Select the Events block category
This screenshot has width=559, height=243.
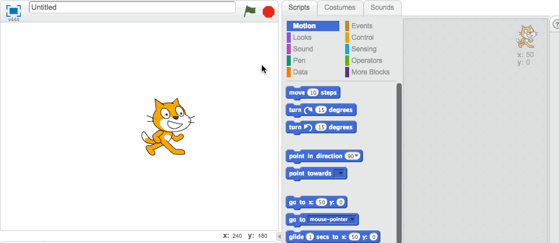361,26
